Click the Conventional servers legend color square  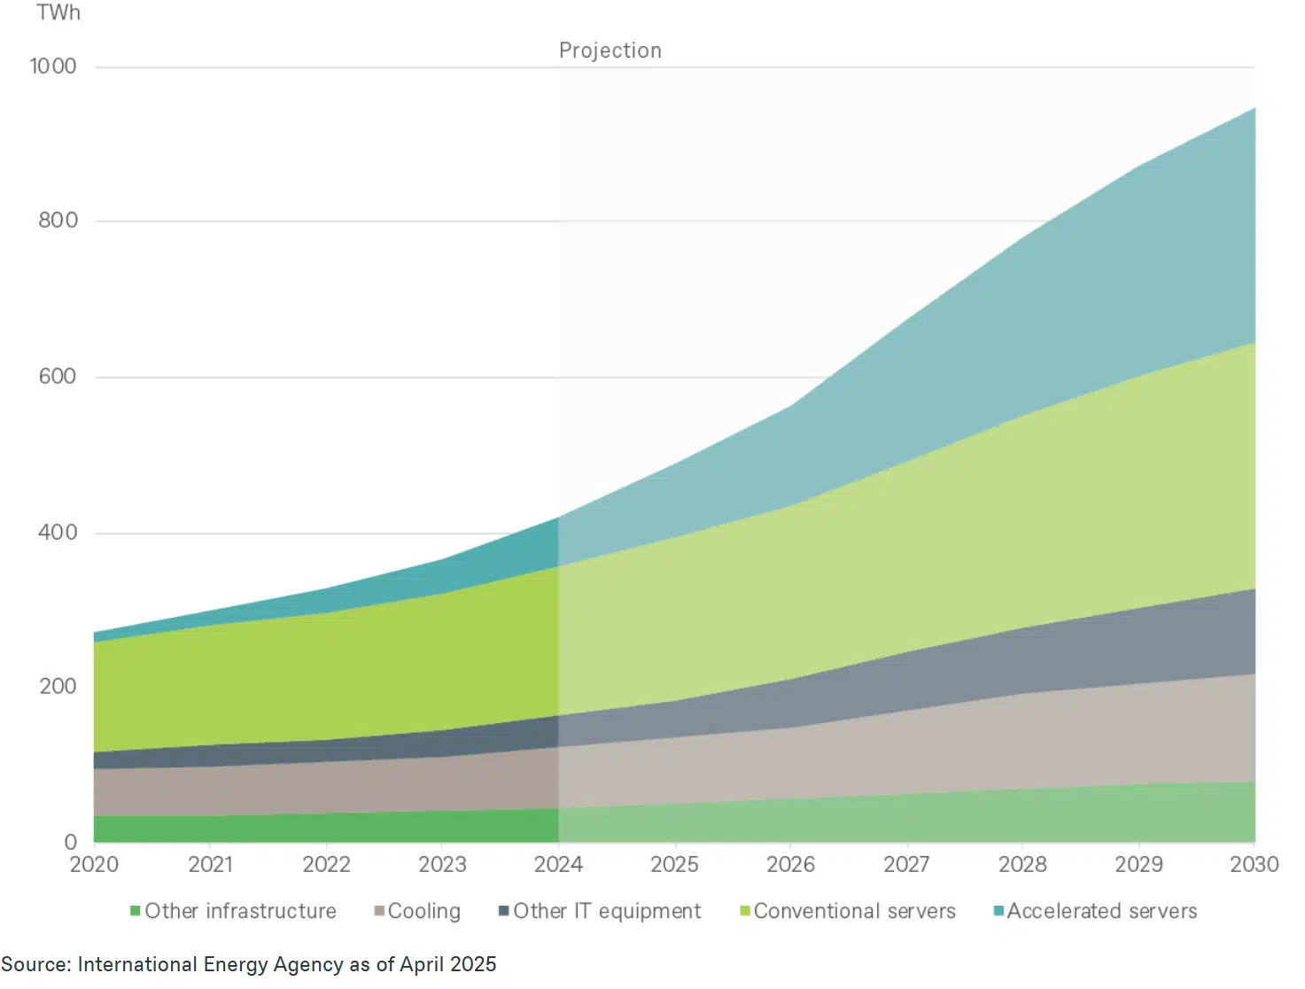745,911
